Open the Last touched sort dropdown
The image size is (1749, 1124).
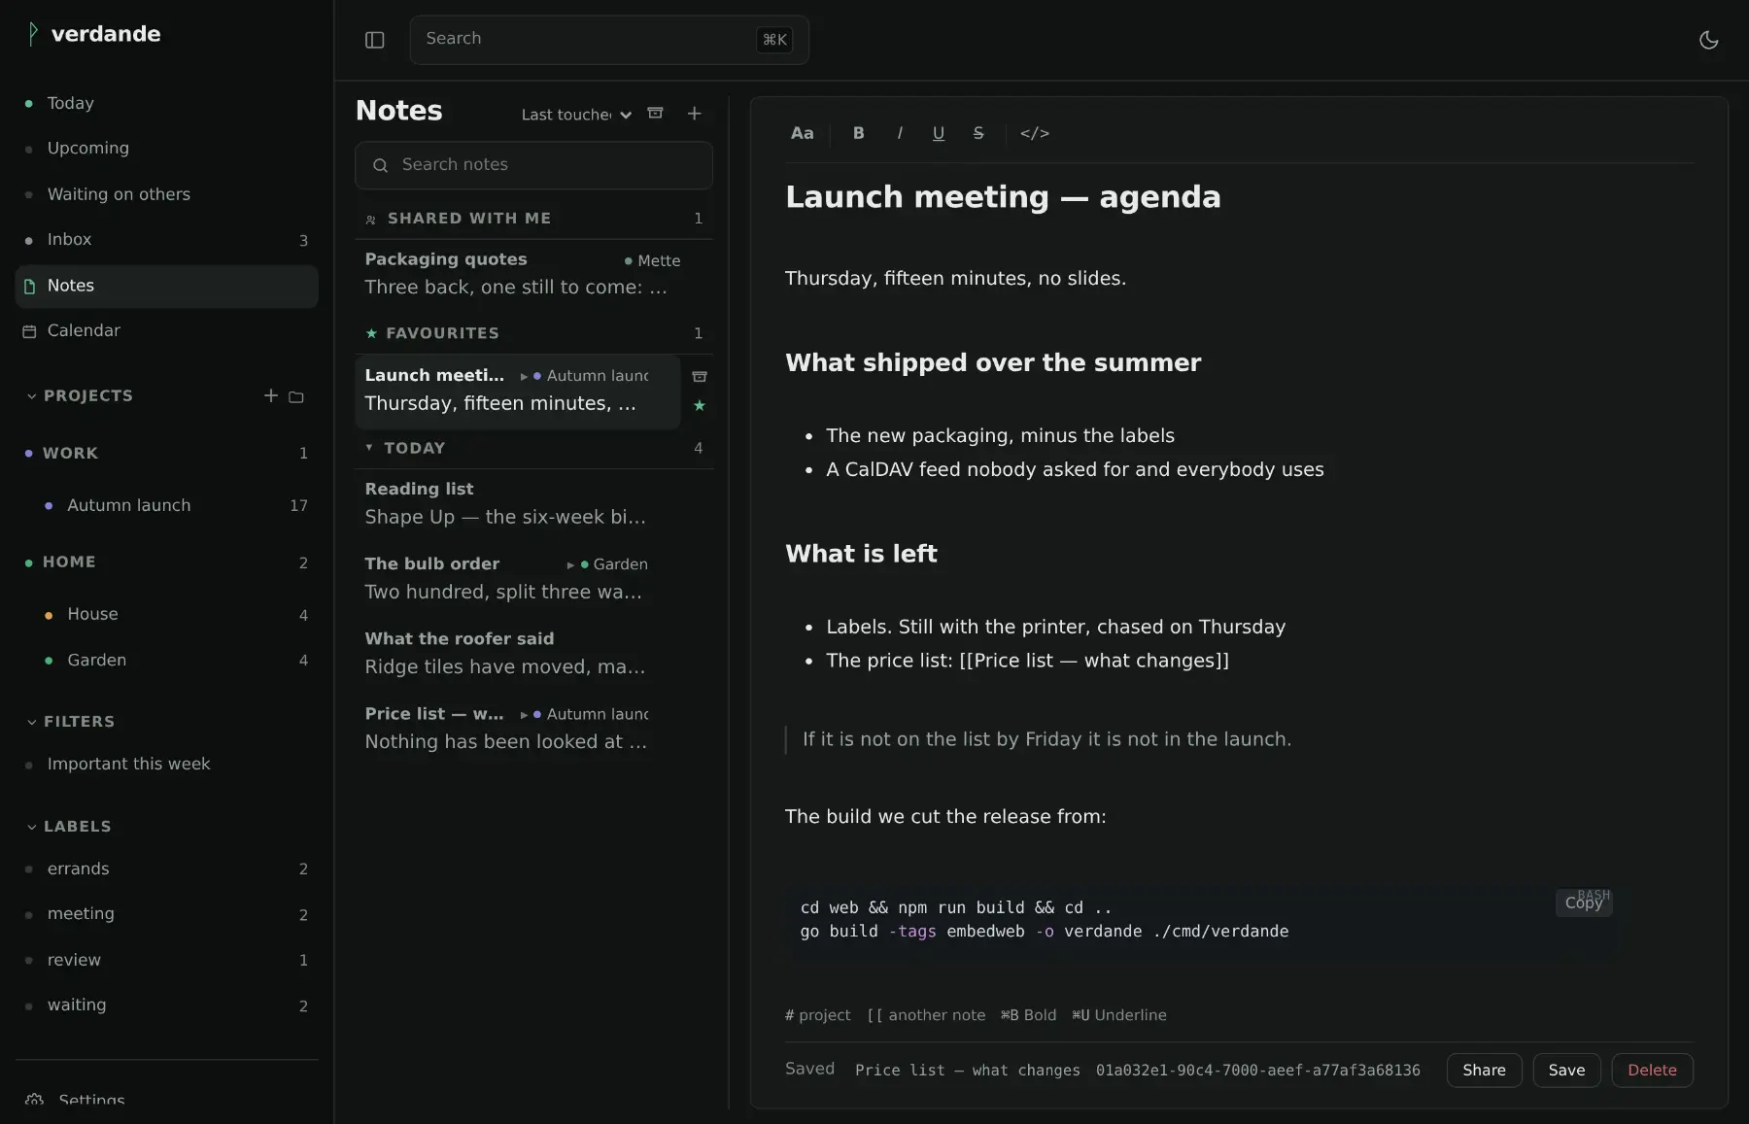coord(576,115)
